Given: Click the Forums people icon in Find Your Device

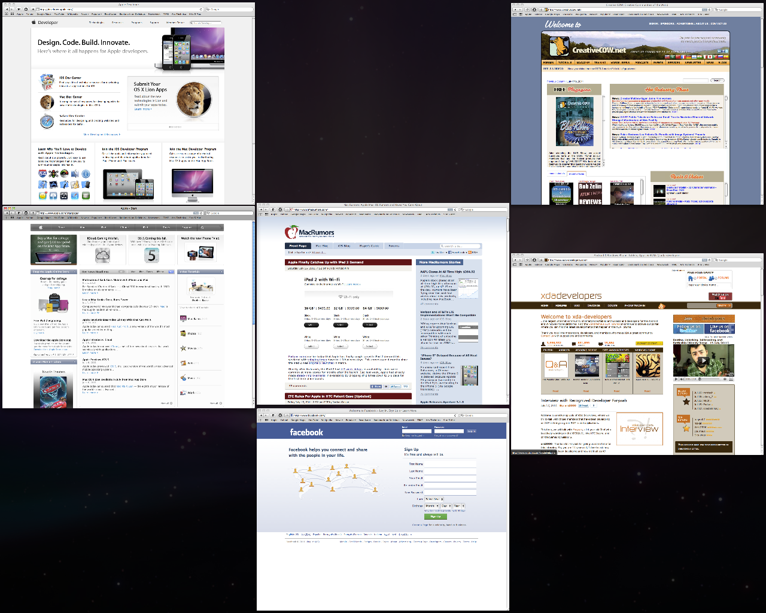Looking at the screenshot, I should pos(712,278).
